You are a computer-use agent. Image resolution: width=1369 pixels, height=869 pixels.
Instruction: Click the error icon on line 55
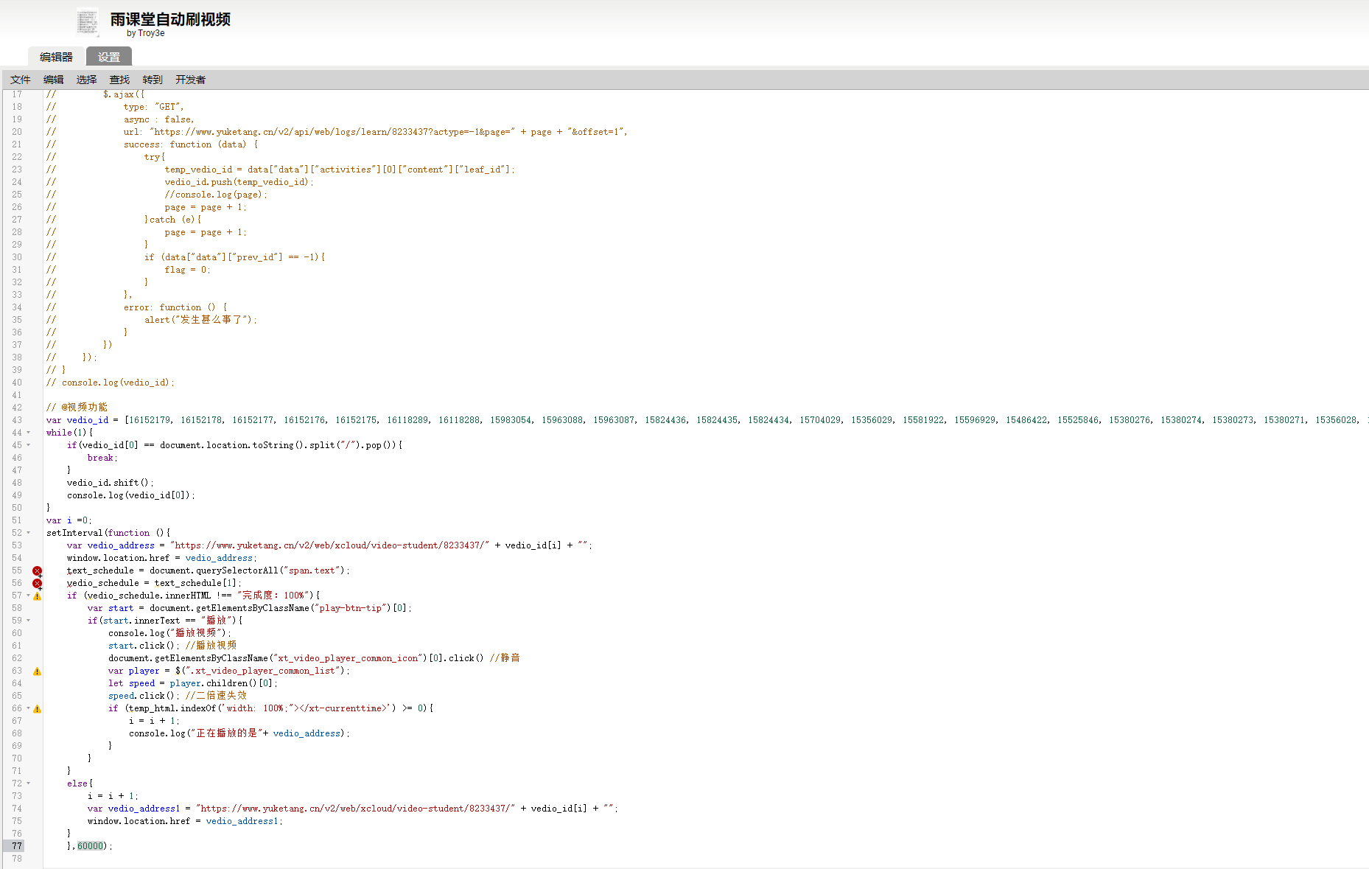click(37, 570)
